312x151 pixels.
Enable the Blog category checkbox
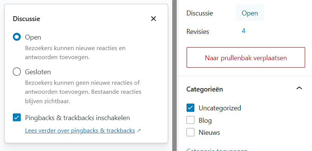pos(191,120)
